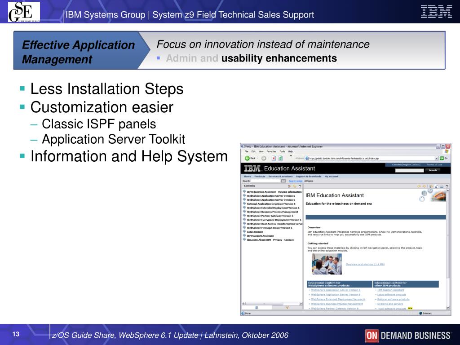Click the bookmark document pencil icon
Viewport: 460px width, 345px height.
(436, 186)
